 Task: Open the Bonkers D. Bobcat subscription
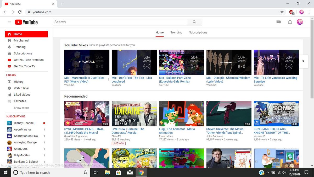pyautogui.click(x=26, y=162)
